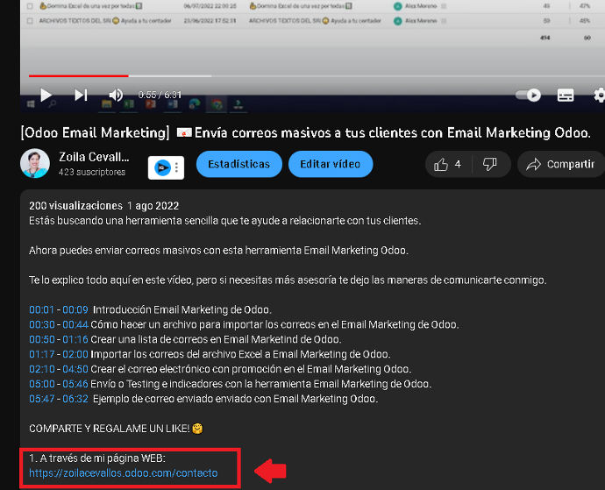
Task: Jump to timestamp 02:10
Action: (42, 369)
